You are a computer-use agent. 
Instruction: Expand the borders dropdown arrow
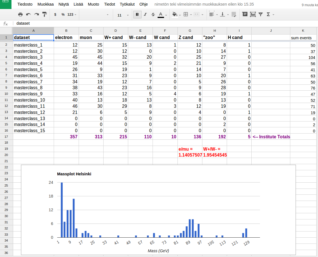pos(191,15)
